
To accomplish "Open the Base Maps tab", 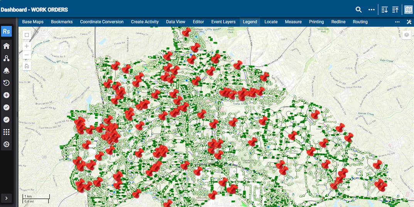I will click(33, 22).
